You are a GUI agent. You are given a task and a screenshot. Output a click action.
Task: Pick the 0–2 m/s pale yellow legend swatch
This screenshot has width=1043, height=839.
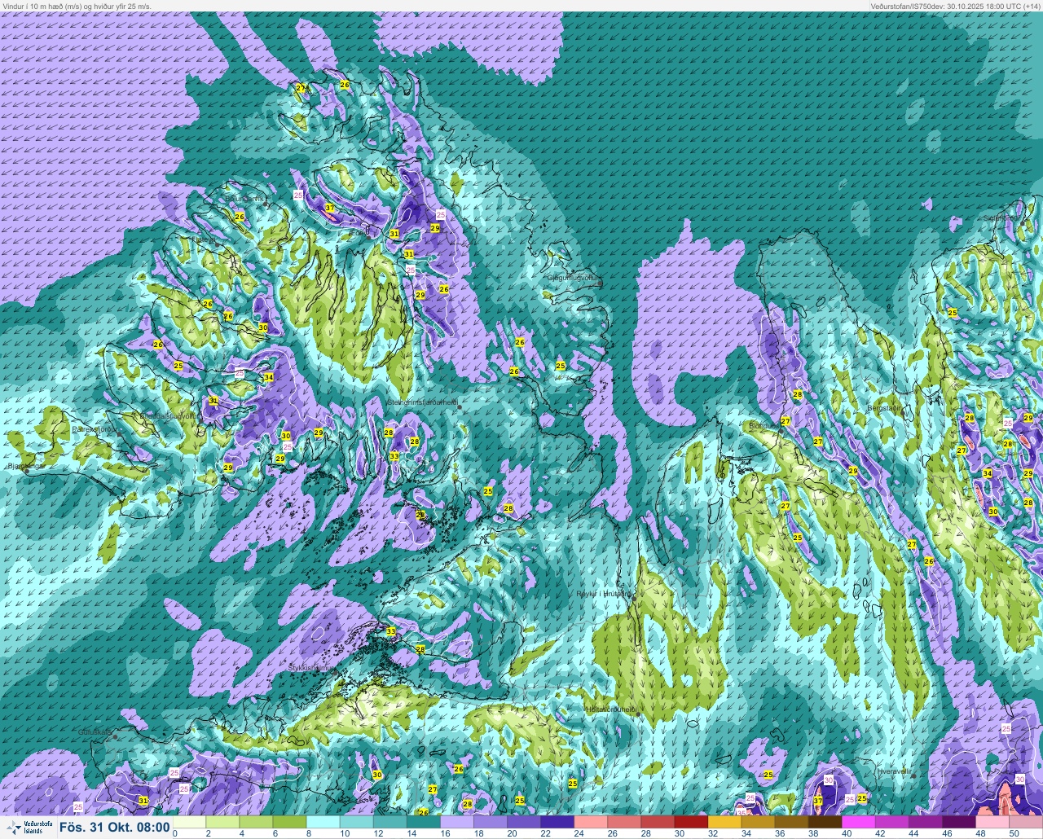191,822
